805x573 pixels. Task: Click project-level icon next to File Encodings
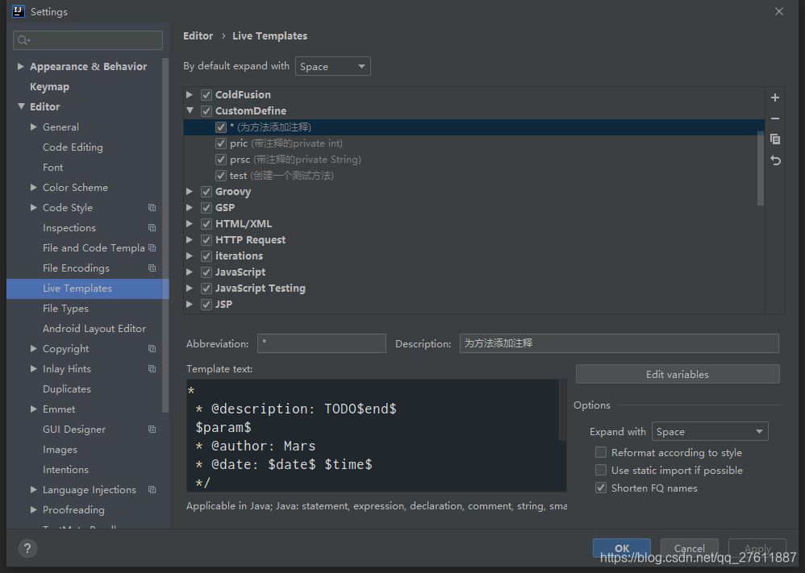coord(152,268)
